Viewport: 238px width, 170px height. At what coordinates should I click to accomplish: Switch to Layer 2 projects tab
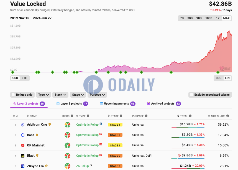[29, 104]
